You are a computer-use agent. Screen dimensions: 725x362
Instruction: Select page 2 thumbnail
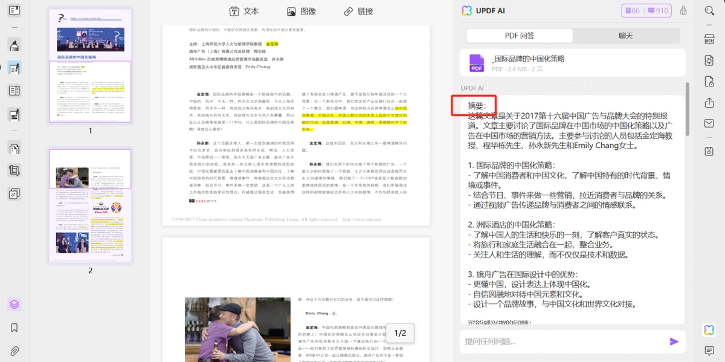[90, 205]
